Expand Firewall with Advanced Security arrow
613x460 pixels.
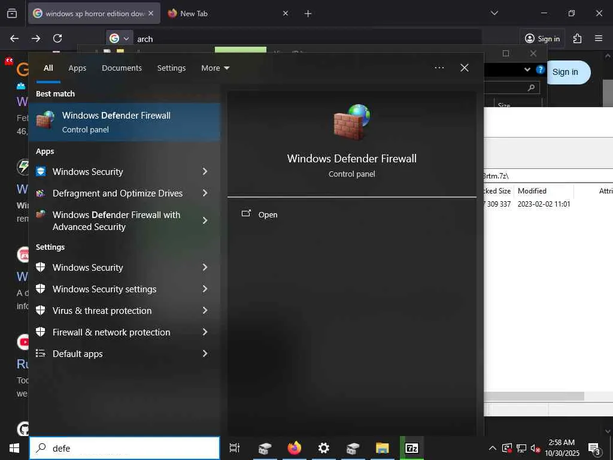(x=205, y=220)
